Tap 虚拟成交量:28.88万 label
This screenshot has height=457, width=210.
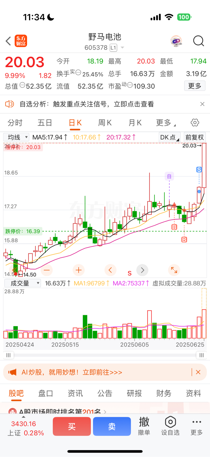179,283
